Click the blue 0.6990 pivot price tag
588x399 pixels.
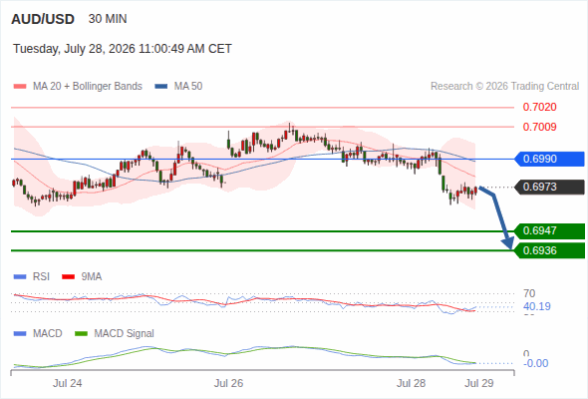pyautogui.click(x=549, y=159)
